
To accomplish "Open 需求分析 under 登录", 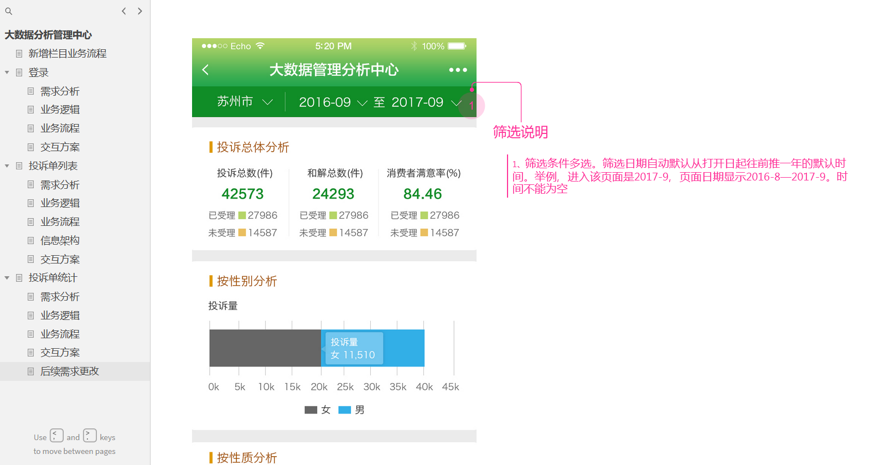I will (x=60, y=91).
